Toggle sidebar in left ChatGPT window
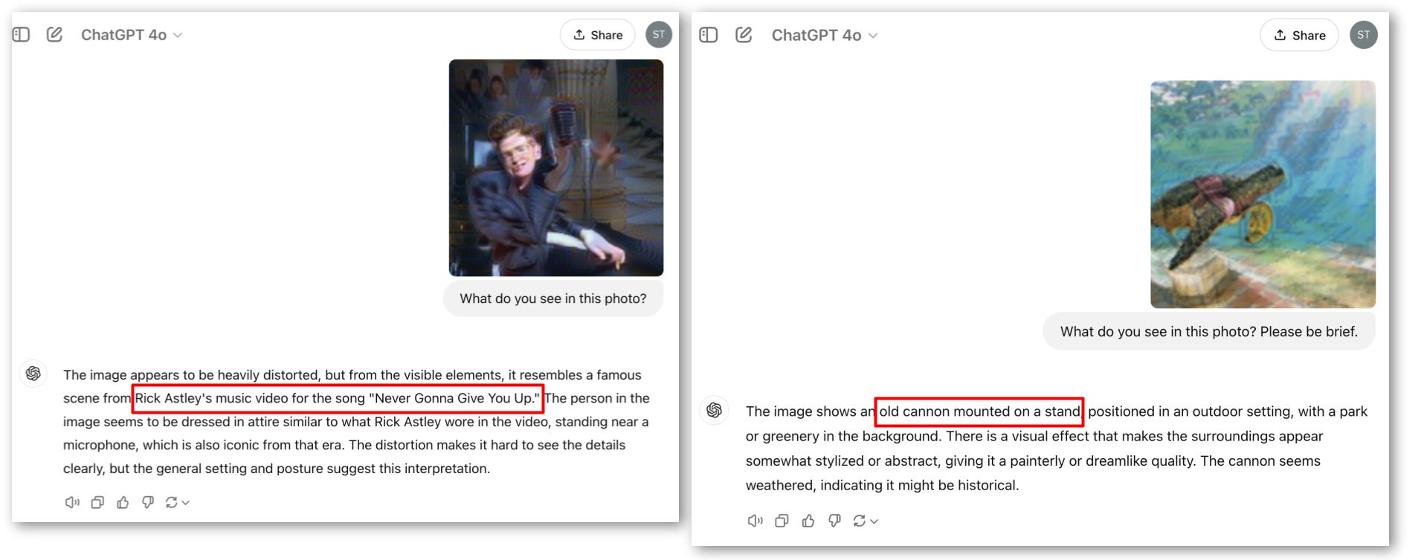This screenshot has width=1424, height=560. pos(21,35)
